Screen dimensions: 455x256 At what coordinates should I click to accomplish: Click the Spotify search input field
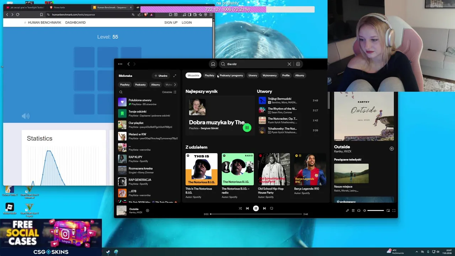coord(254,64)
